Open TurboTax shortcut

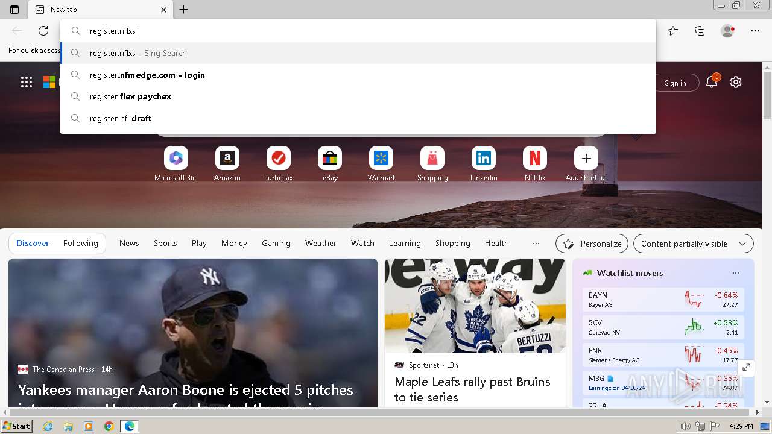[x=279, y=164]
